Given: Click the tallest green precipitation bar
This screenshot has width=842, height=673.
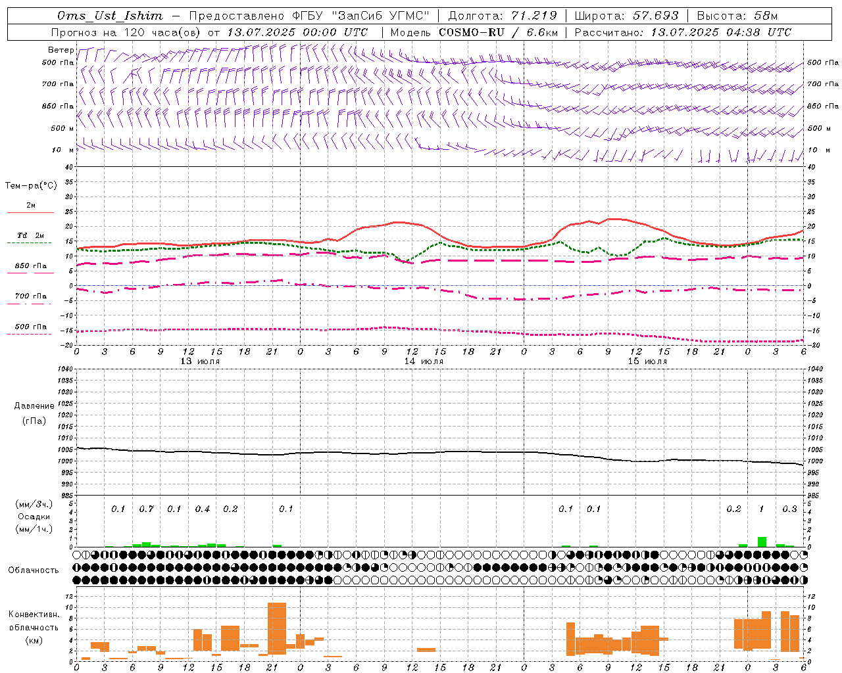Looking at the screenshot, I should click(762, 542).
